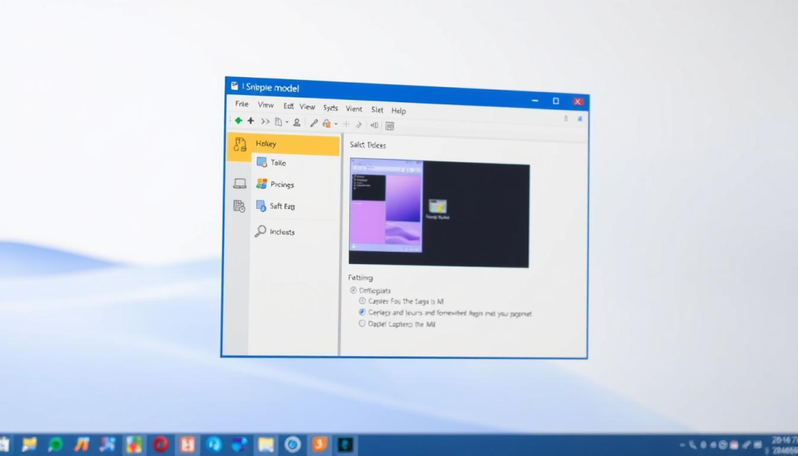
Task: Click the orange lock toolbar icon
Action: [x=327, y=123]
